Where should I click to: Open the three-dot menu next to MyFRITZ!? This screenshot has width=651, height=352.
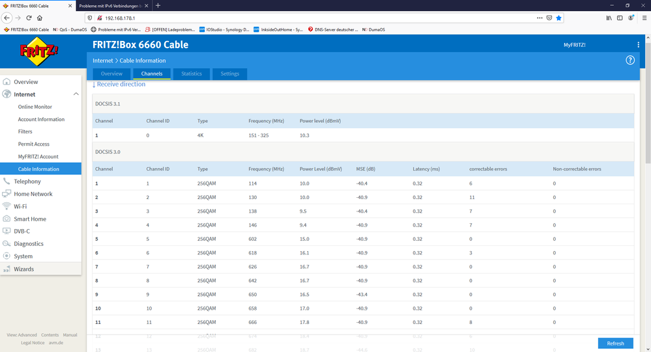pyautogui.click(x=638, y=45)
